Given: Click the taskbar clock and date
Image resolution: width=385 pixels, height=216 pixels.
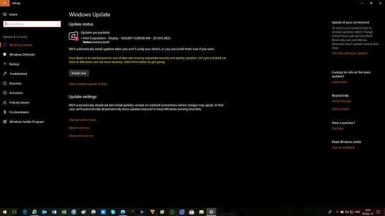Looking at the screenshot, I should pyautogui.click(x=368, y=212).
